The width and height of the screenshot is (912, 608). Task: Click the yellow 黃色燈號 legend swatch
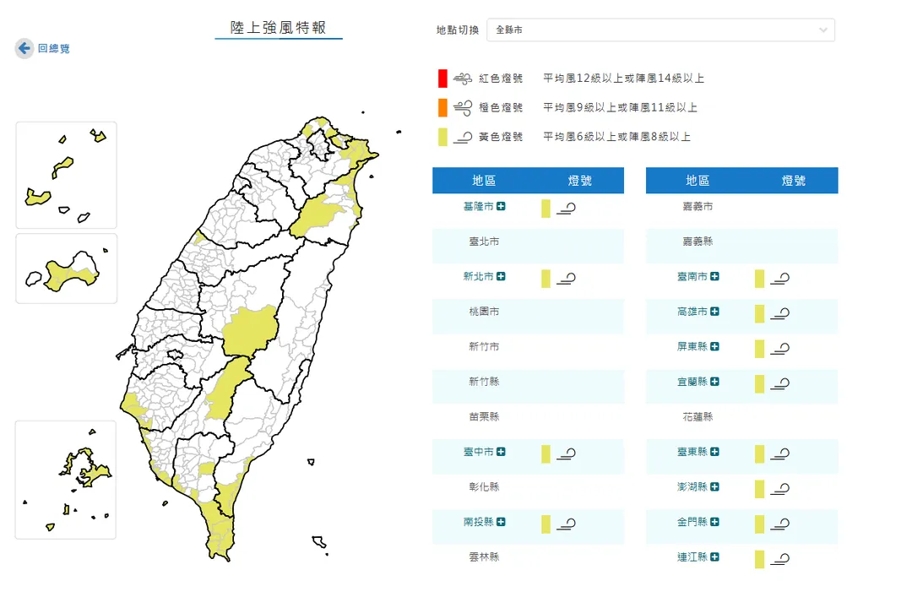coord(442,137)
